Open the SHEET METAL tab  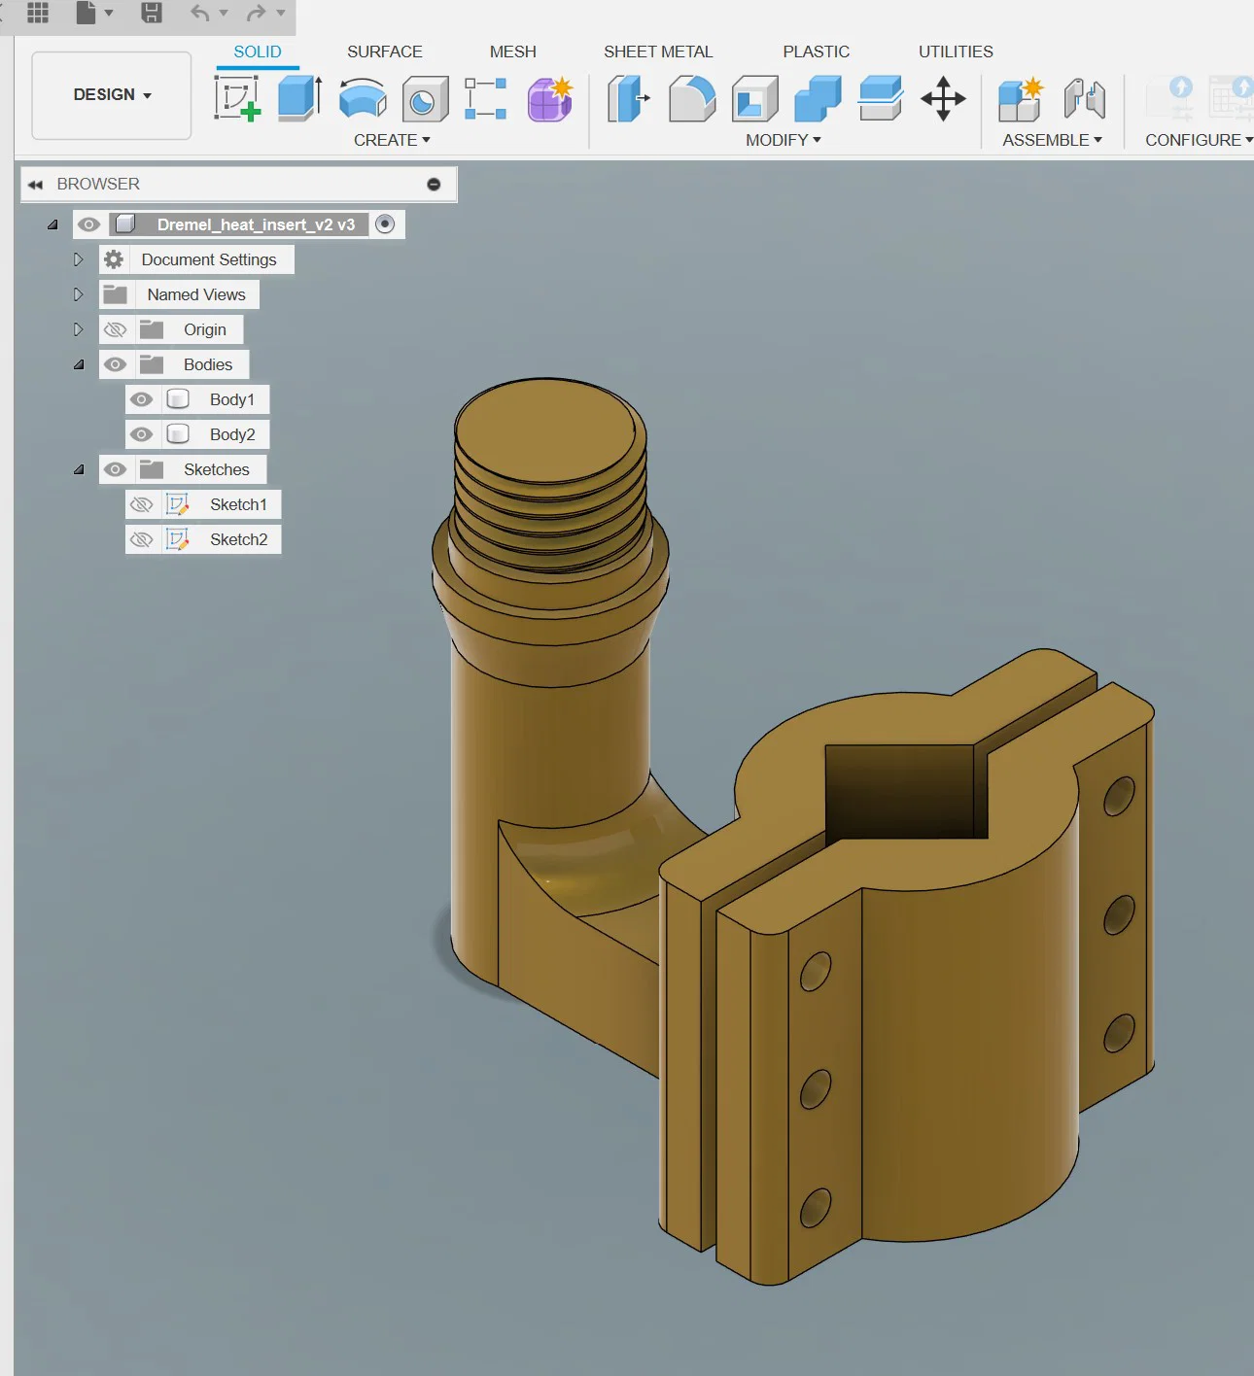(657, 52)
